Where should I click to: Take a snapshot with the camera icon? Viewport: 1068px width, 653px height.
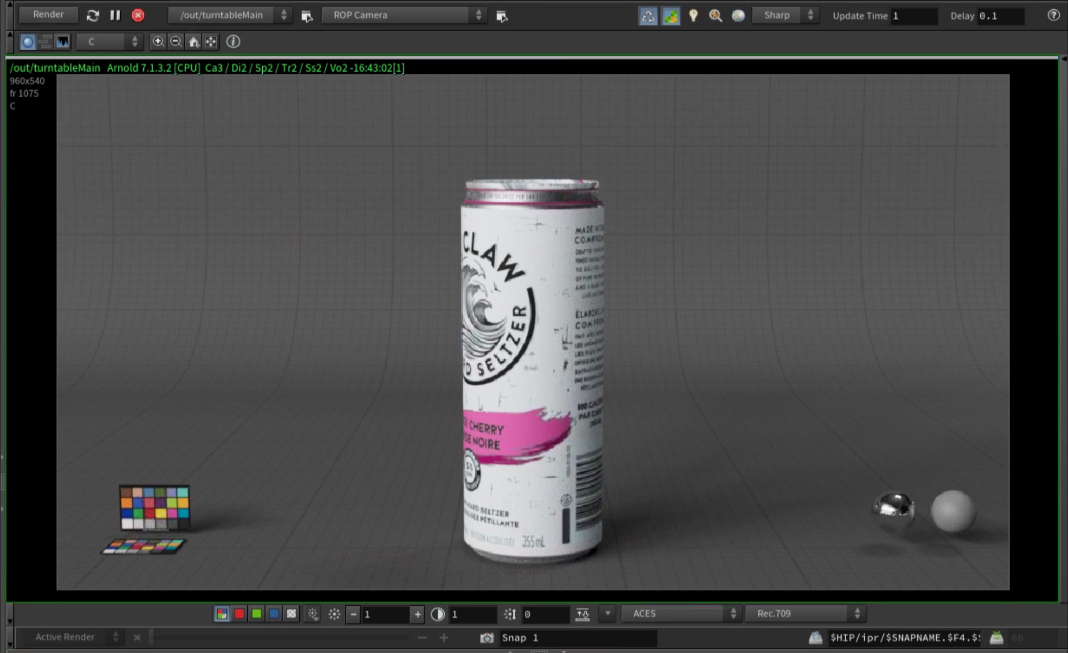click(x=487, y=638)
